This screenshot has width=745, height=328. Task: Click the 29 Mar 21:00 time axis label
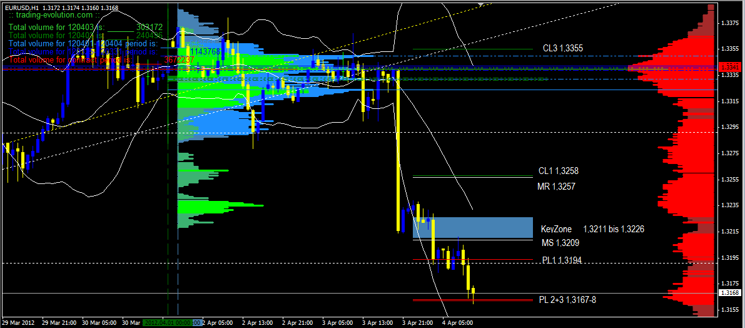(x=59, y=322)
